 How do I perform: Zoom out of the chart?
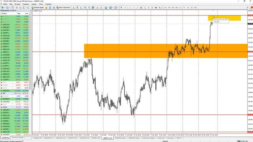(x=89, y=7)
